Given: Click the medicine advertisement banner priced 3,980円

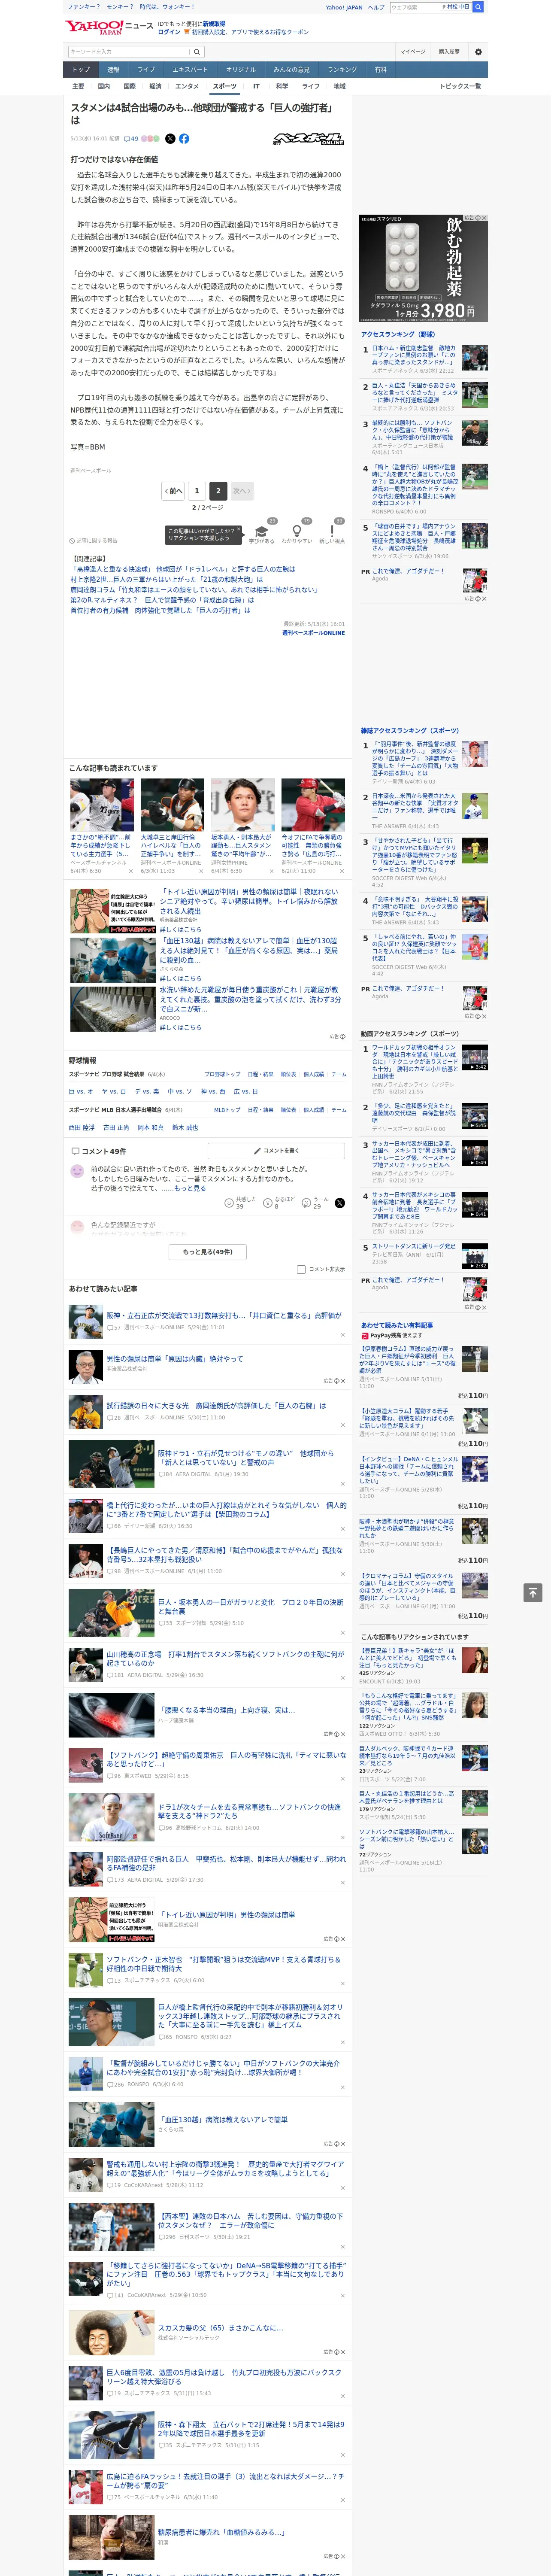Looking at the screenshot, I should 423,268.
